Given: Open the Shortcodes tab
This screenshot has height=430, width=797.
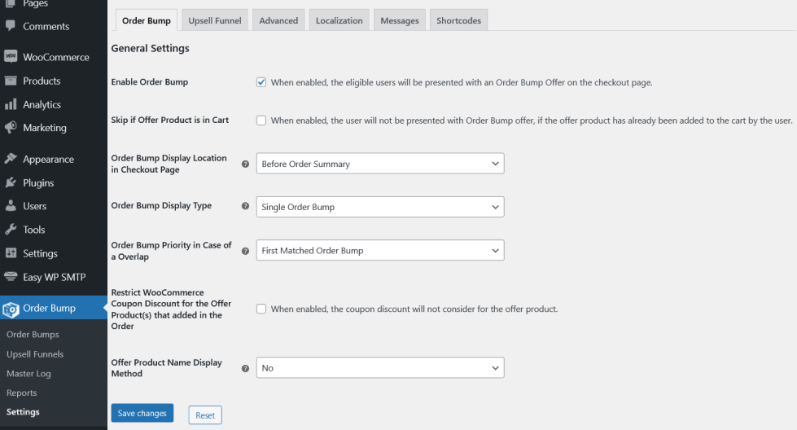Looking at the screenshot, I should tap(458, 20).
